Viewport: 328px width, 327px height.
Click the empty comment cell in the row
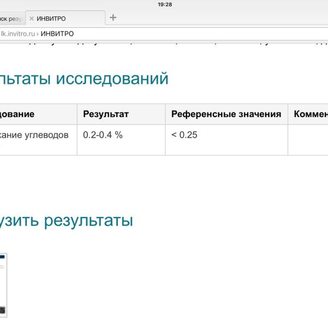coord(308,140)
